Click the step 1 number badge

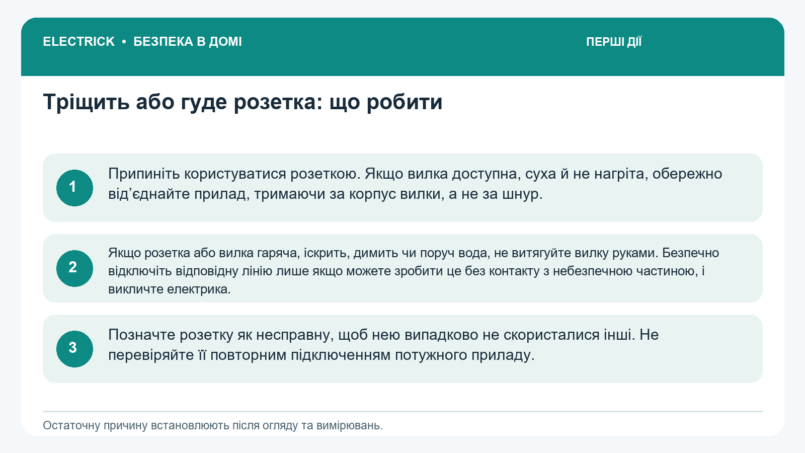pos(74,188)
